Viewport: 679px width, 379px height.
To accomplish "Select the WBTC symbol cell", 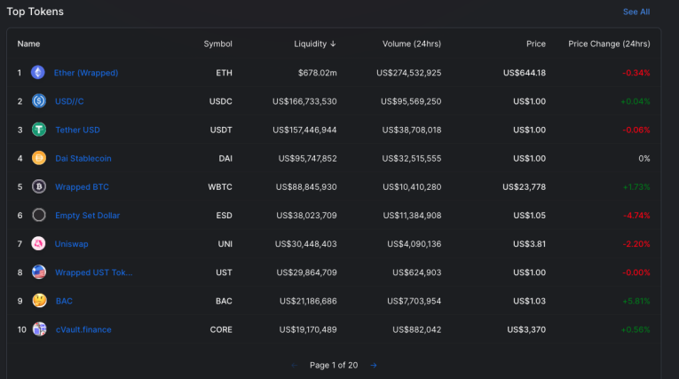I will pos(220,187).
